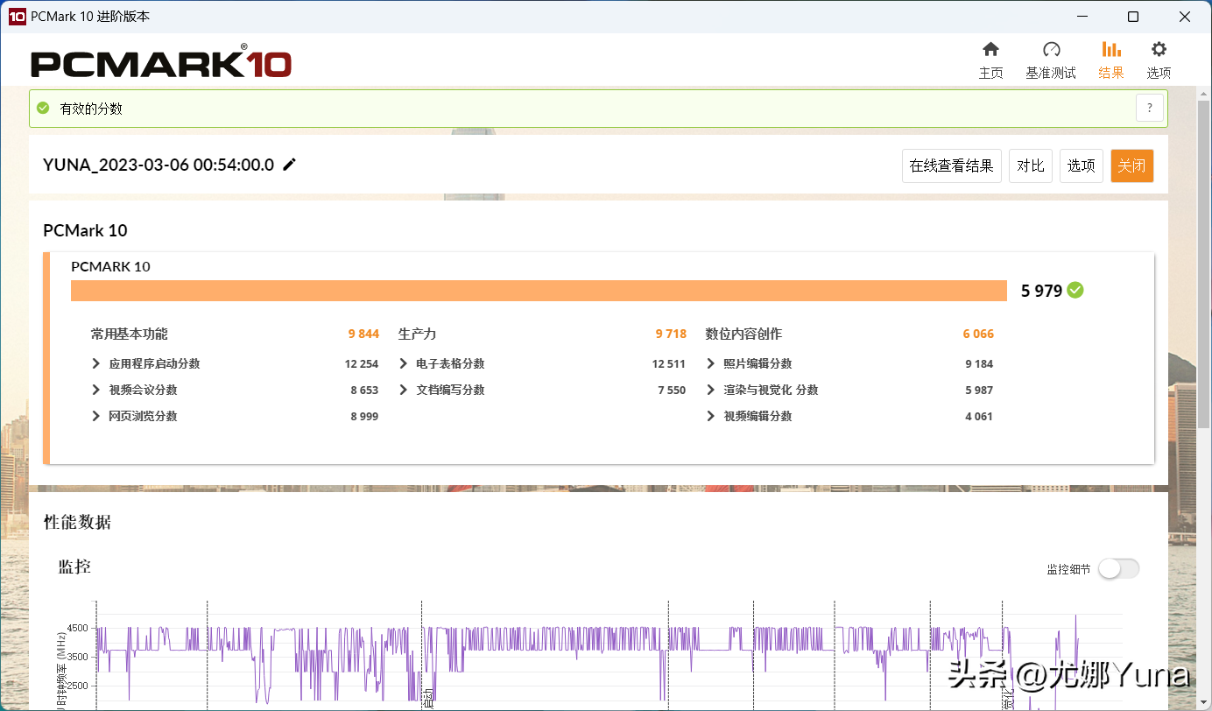
Task: Click the orange 关闭 button
Action: tap(1132, 165)
